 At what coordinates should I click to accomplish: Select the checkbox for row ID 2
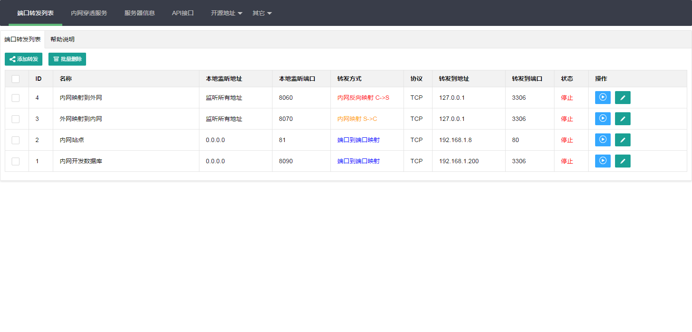click(16, 140)
